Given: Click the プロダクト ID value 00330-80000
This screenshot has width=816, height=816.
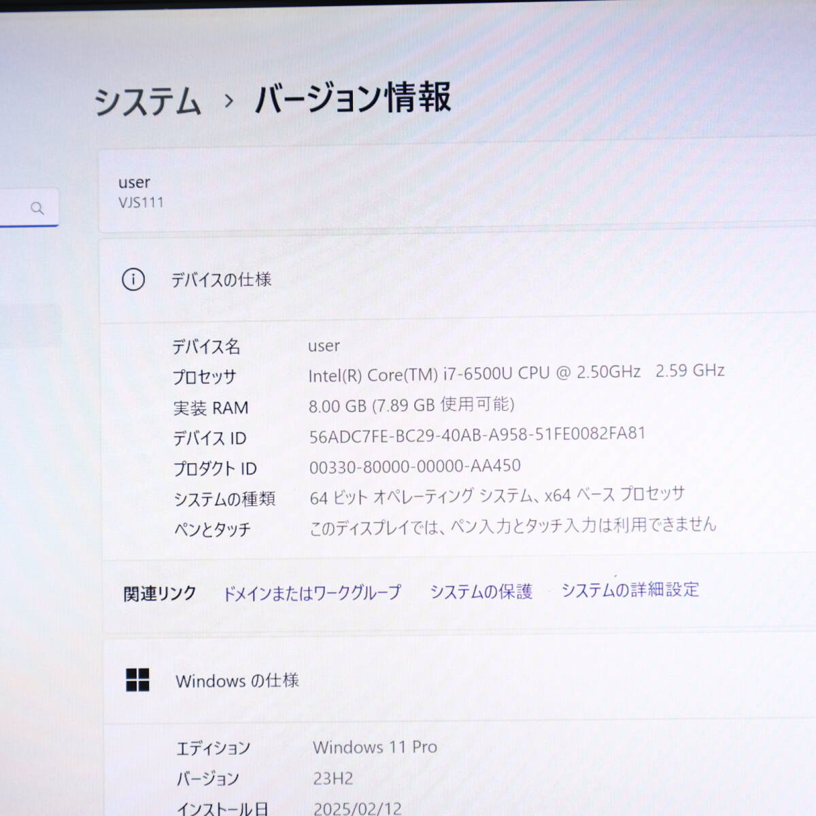Looking at the screenshot, I should tap(415, 466).
